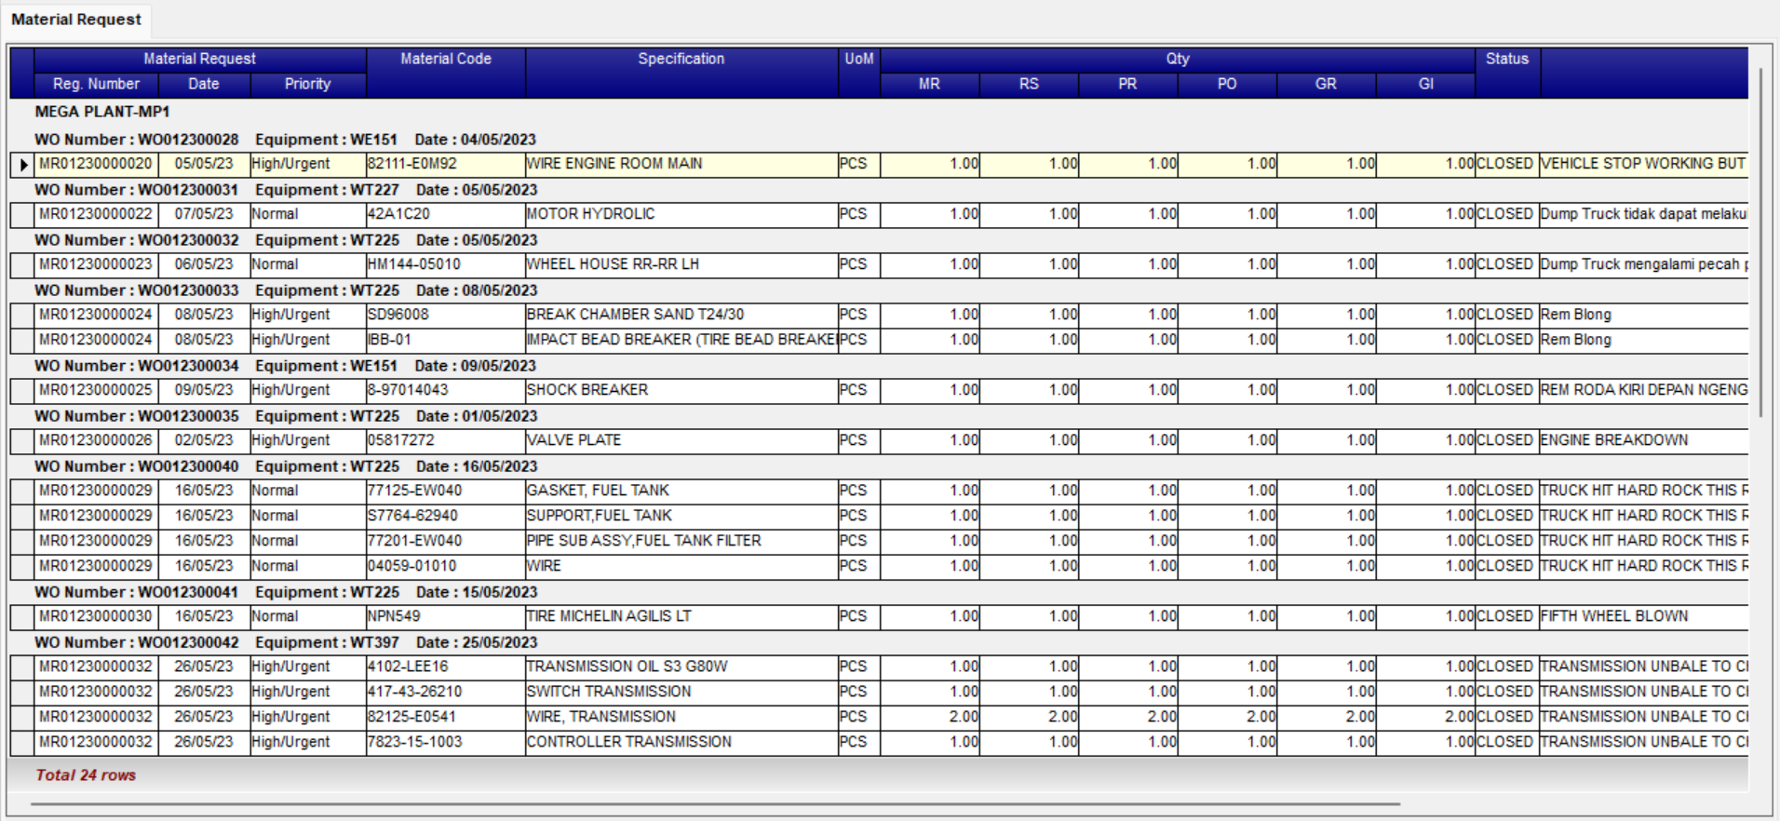
Task: Select the MR01230000030 request number cell
Action: pyautogui.click(x=96, y=616)
